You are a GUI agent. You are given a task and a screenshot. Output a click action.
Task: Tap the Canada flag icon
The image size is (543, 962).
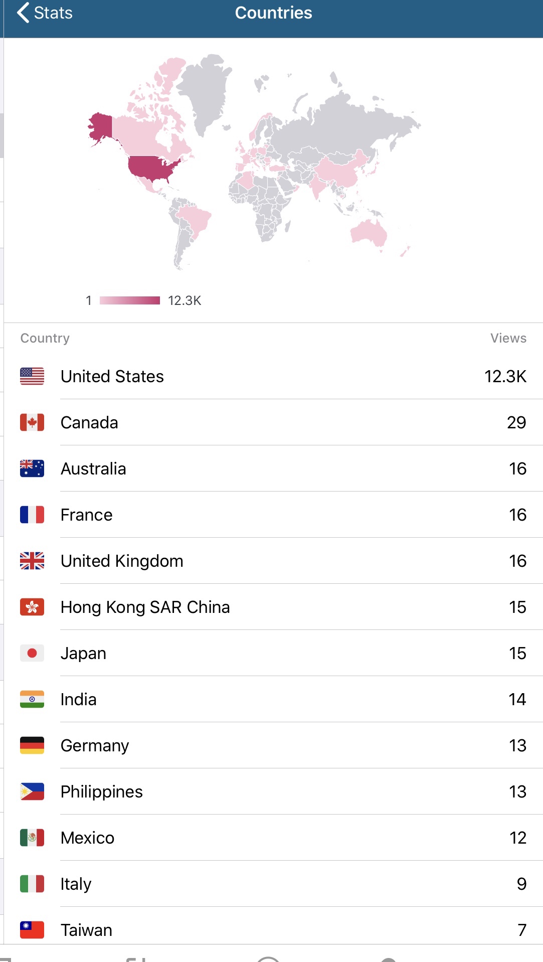tap(32, 422)
